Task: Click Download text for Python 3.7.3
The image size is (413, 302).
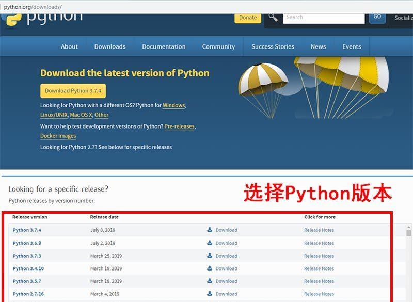Action: pos(226,256)
